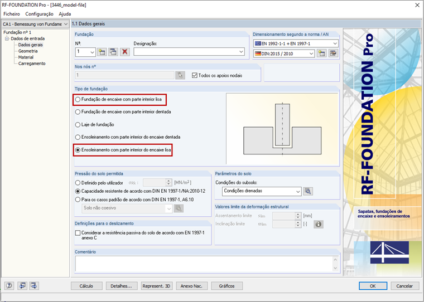Choose Definido pelo utilizador soil pressure
The image size is (424, 302).
(x=78, y=183)
